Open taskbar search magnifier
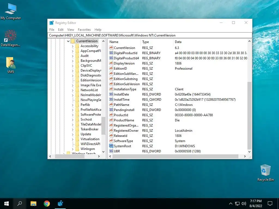This screenshot has height=209, width=279. (x=20, y=204)
